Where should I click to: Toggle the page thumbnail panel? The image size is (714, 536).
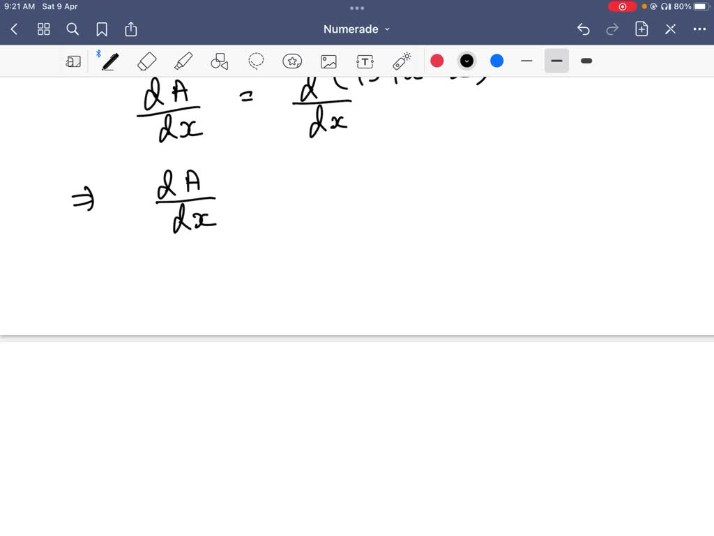click(x=73, y=61)
